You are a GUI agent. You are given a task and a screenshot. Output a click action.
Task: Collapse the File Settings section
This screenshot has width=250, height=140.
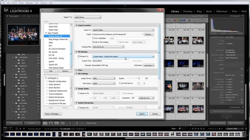point(77,73)
